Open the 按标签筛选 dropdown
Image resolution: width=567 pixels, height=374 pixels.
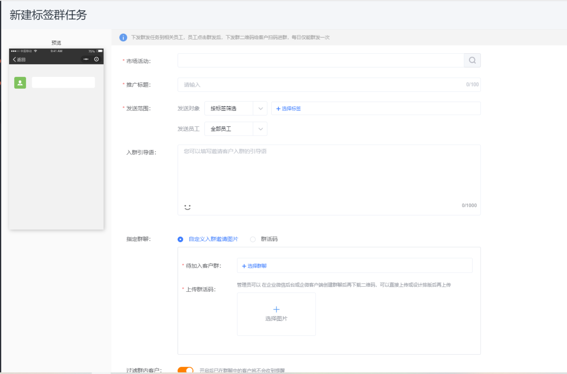coord(236,108)
